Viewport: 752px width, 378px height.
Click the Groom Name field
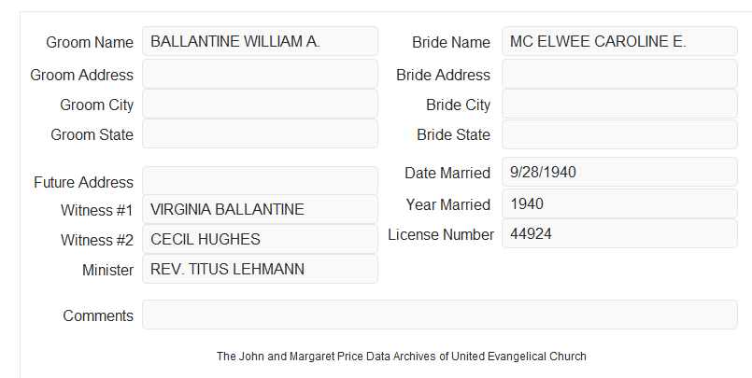[260, 41]
